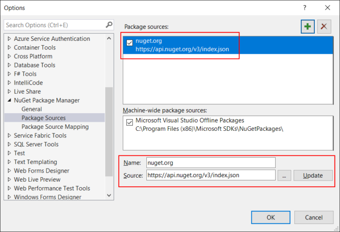
Task: Expand the SQL Server Tools node
Action: point(9,144)
